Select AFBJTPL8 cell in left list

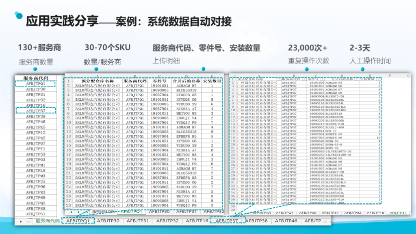click(x=36, y=171)
